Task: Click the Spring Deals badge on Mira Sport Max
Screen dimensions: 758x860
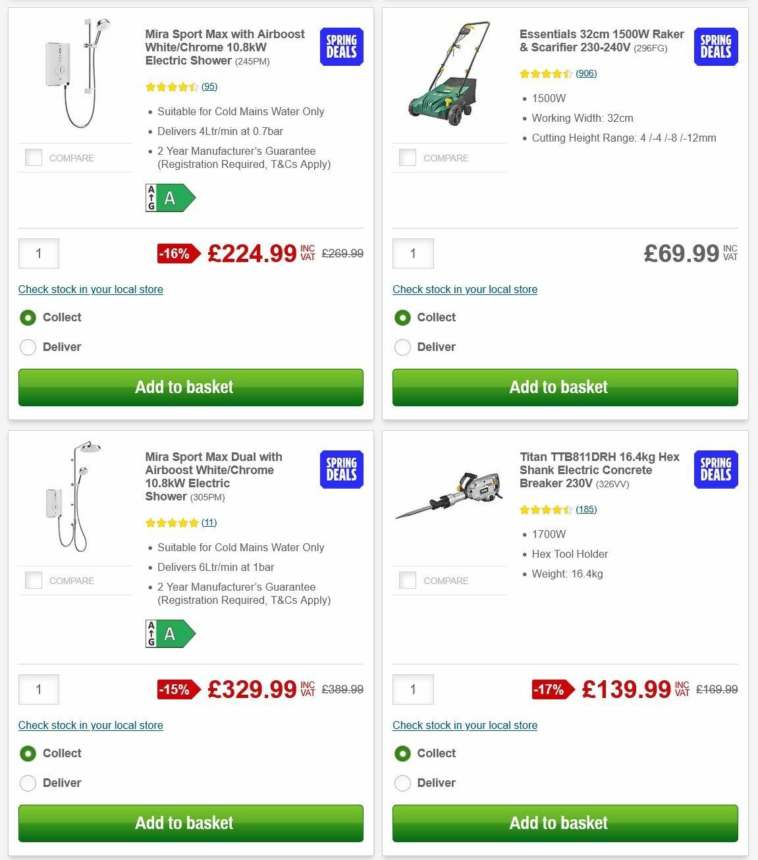Action: pos(341,47)
